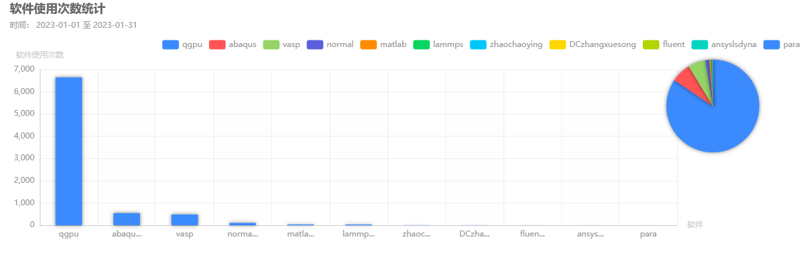
Task: Click the 7,000 y-axis value
Action: click(23, 69)
